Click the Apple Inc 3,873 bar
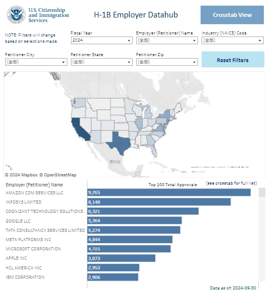 click(x=121, y=258)
